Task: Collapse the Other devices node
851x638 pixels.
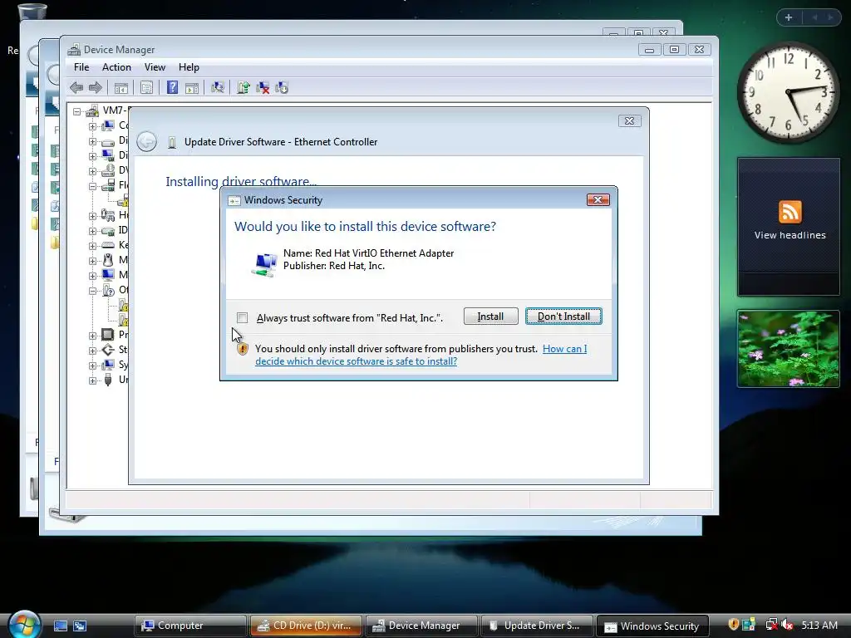Action: 92,291
